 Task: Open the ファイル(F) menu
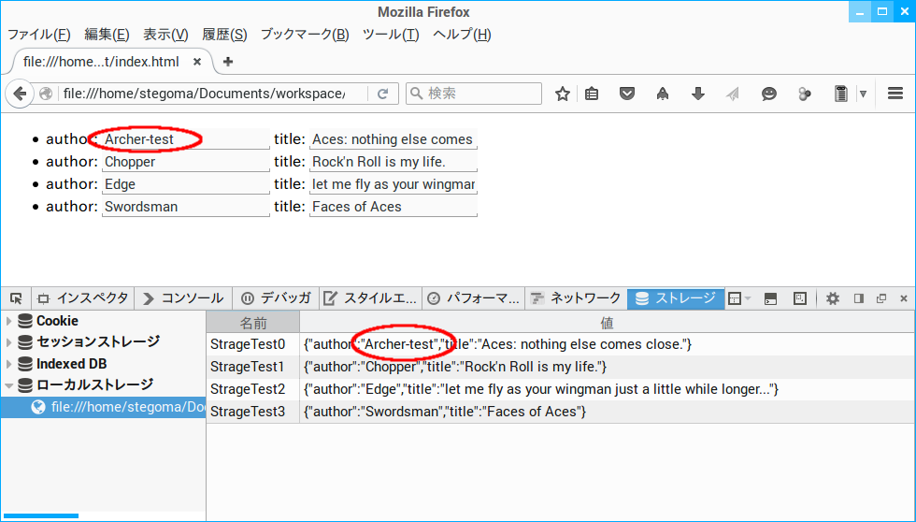click(38, 35)
